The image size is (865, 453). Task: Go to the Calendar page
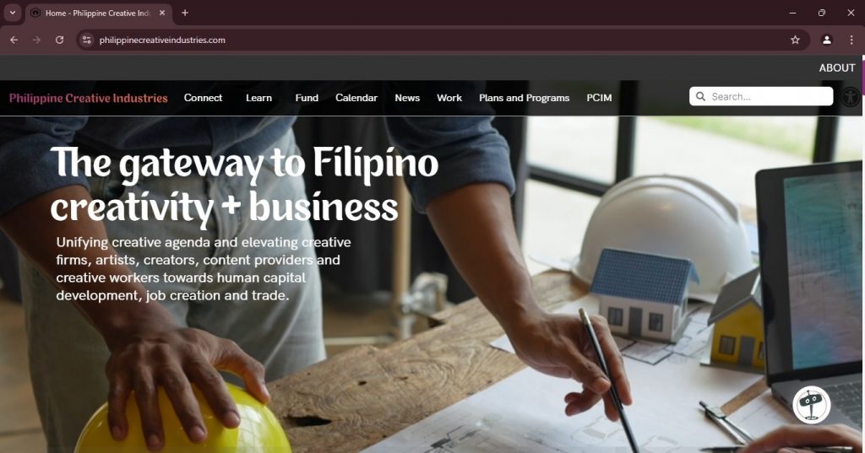(356, 98)
